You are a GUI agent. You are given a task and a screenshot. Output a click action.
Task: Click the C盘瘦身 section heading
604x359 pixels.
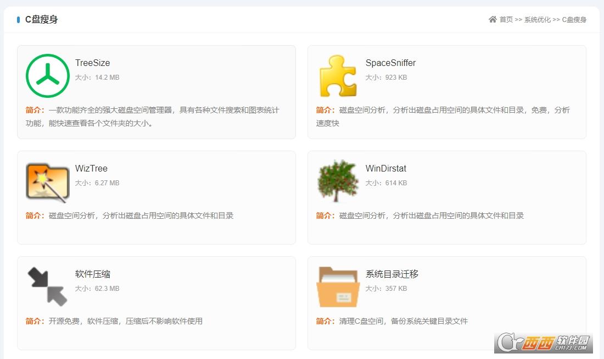click(x=41, y=20)
